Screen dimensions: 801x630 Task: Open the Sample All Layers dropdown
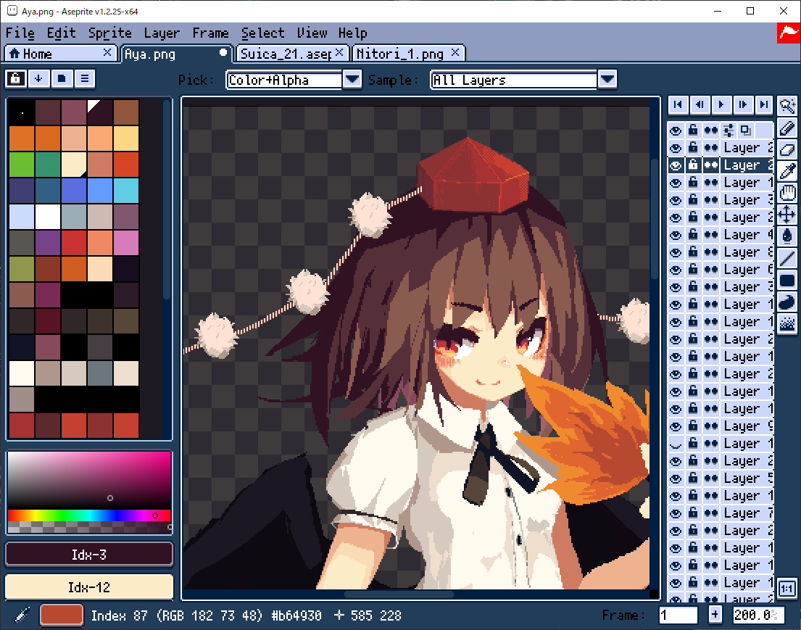click(x=607, y=79)
